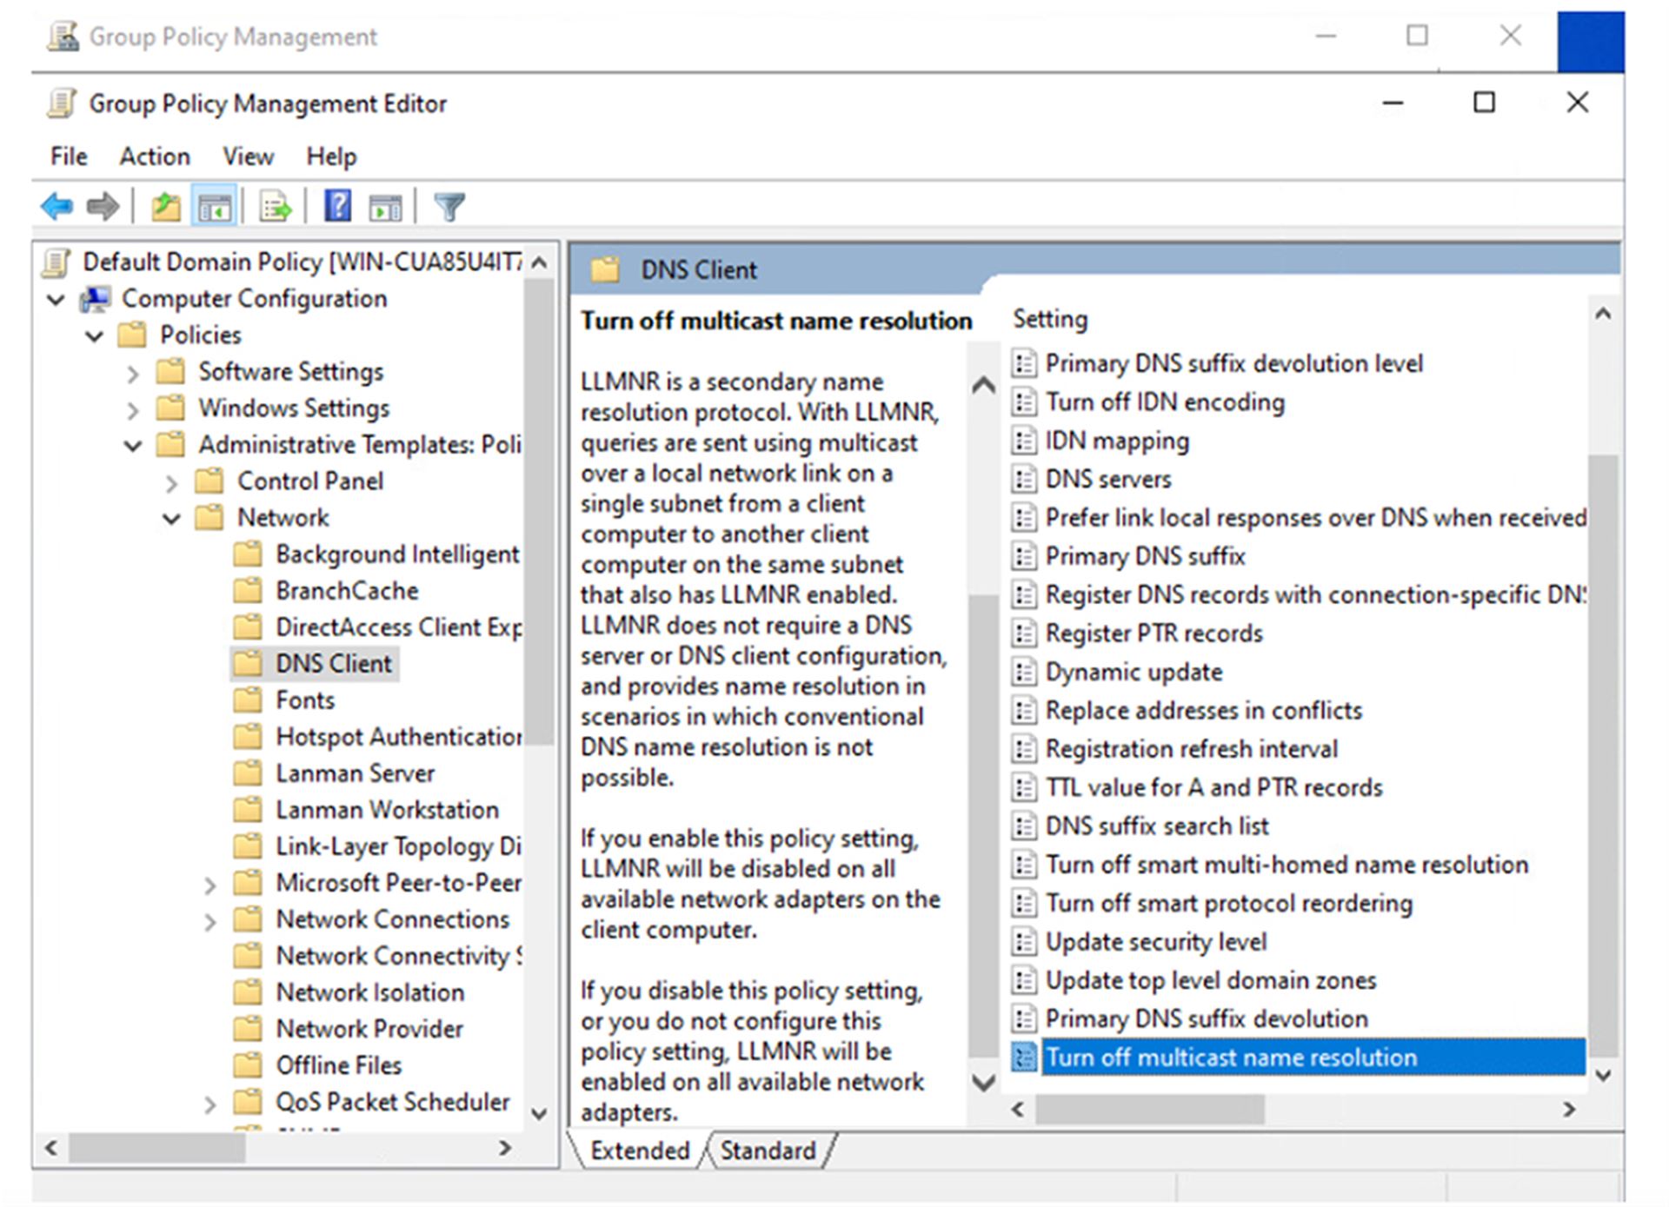Select Update top level domain zones setting
Screen dimensions: 1669x1207
1211,980
